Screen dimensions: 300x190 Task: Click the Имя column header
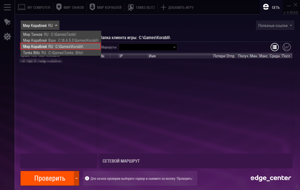tap(180, 56)
